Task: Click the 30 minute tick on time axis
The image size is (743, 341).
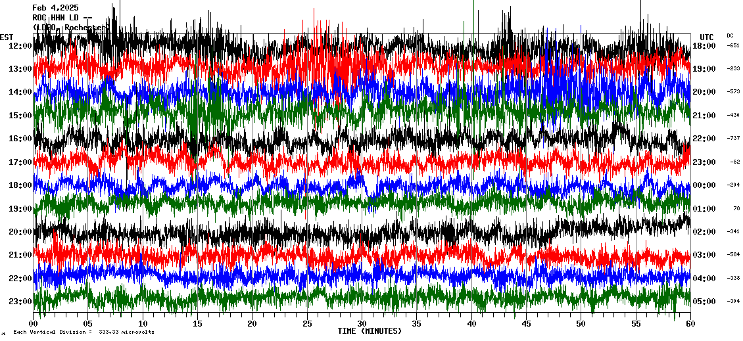Action: 362,323
